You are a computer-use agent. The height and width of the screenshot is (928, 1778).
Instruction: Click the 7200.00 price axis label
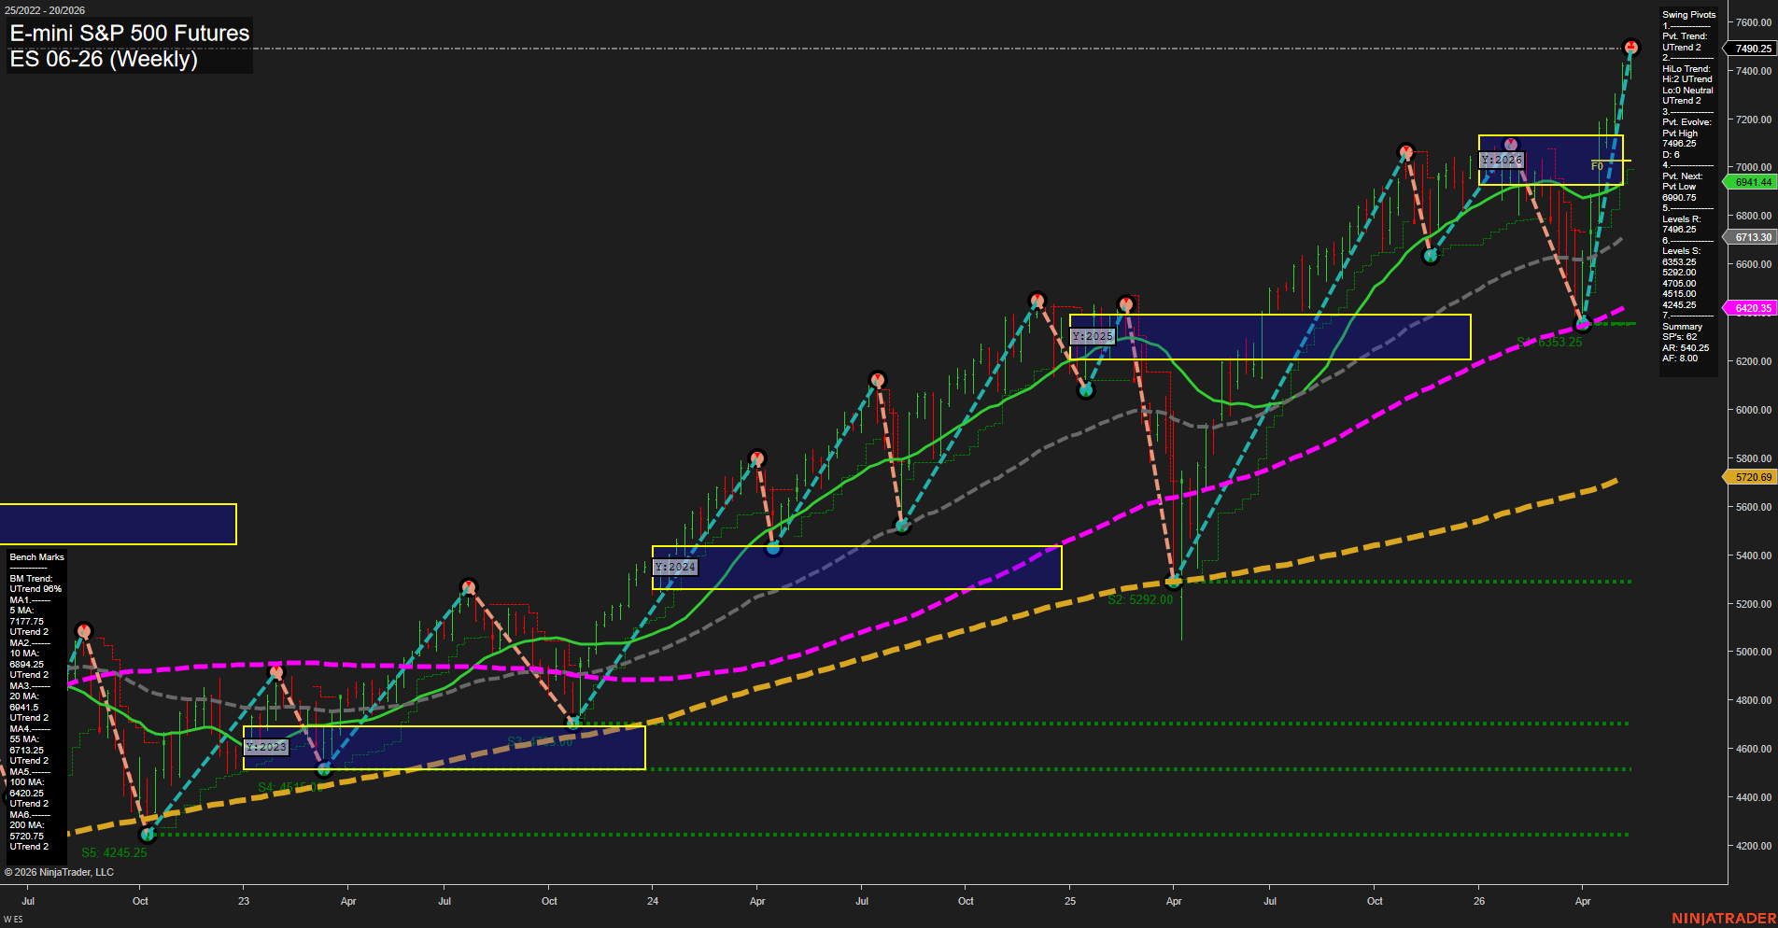coord(1753,120)
